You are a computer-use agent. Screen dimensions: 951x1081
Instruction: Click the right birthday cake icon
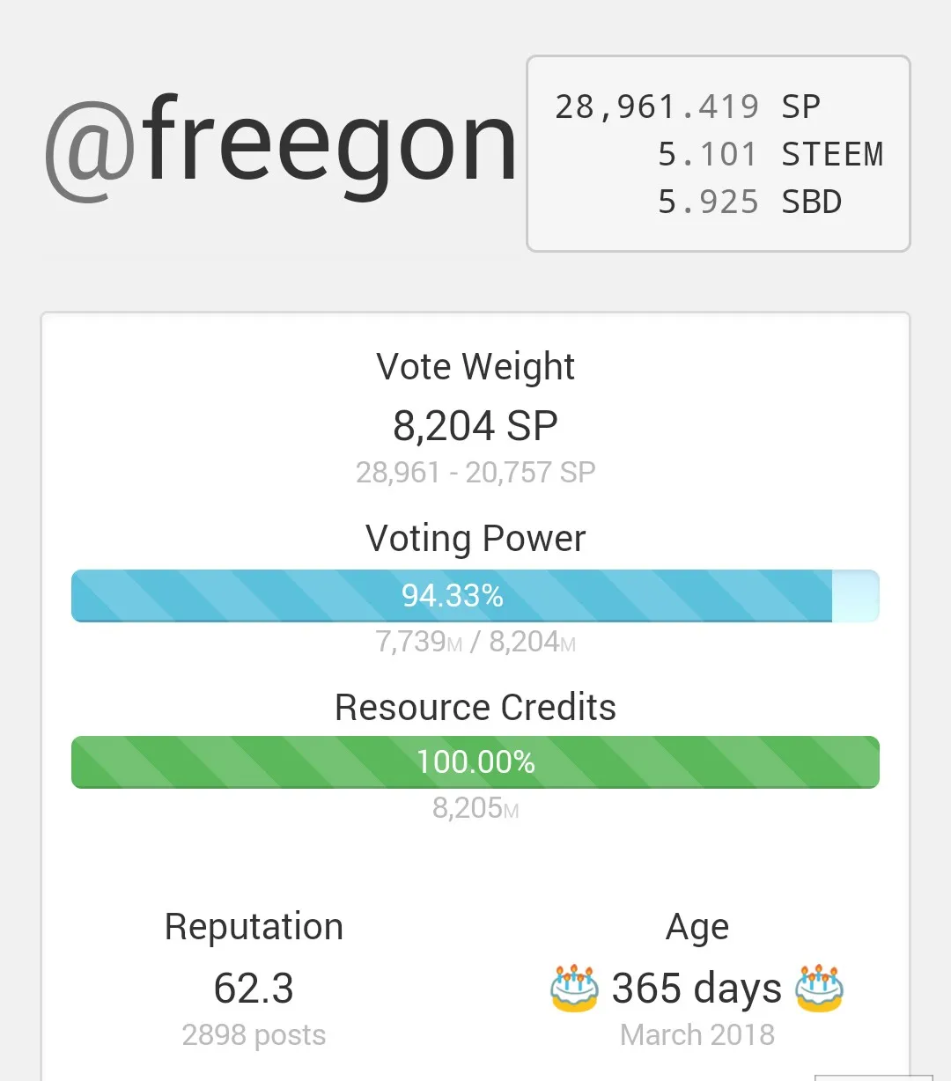tap(820, 988)
